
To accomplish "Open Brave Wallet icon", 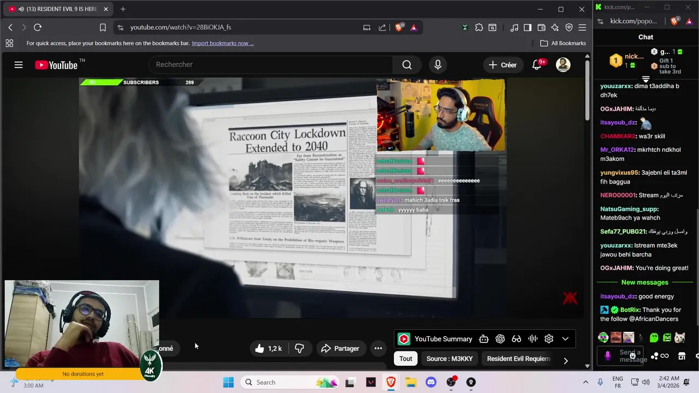I will 541,27.
